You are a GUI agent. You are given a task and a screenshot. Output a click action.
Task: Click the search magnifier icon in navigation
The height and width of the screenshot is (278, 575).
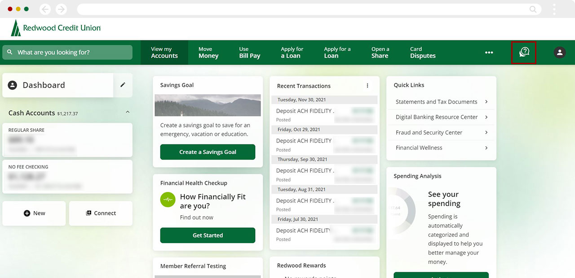[x=10, y=52]
